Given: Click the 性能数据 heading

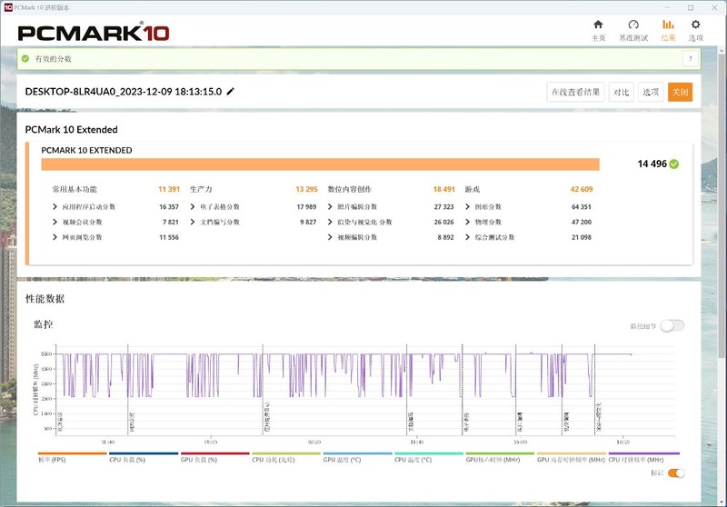Looking at the screenshot, I should click(45, 299).
